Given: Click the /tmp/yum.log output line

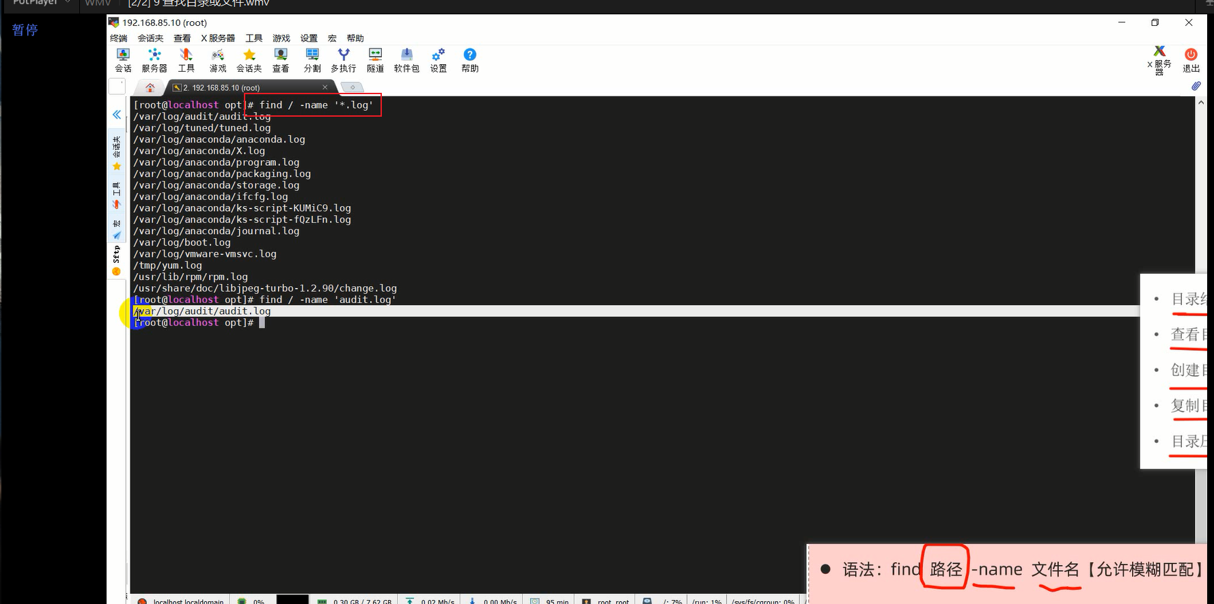Looking at the screenshot, I should [168, 265].
